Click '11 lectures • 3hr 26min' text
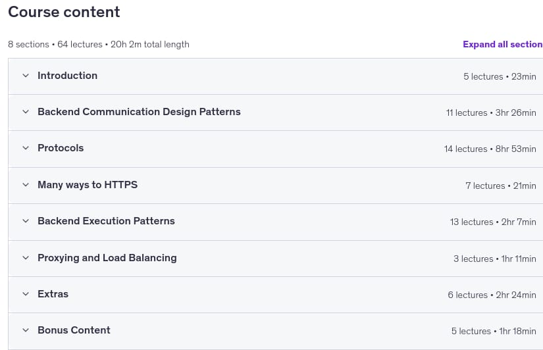 coord(491,113)
